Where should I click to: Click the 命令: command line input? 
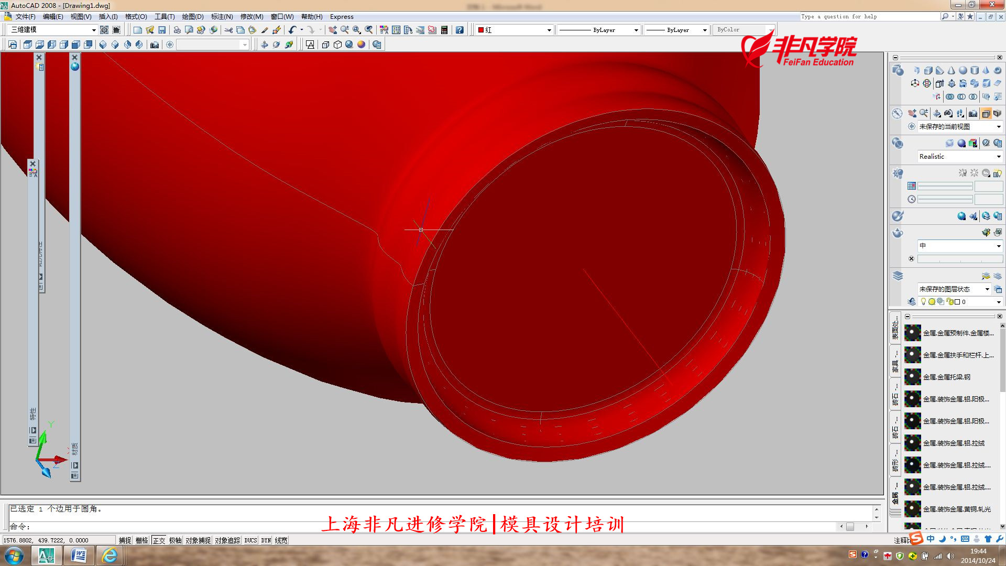440,527
